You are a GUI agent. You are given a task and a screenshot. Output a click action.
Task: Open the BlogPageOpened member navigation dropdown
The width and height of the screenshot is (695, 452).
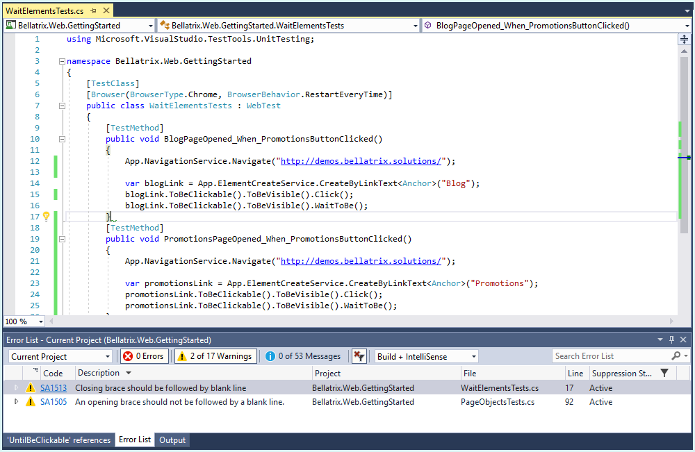pos(556,26)
